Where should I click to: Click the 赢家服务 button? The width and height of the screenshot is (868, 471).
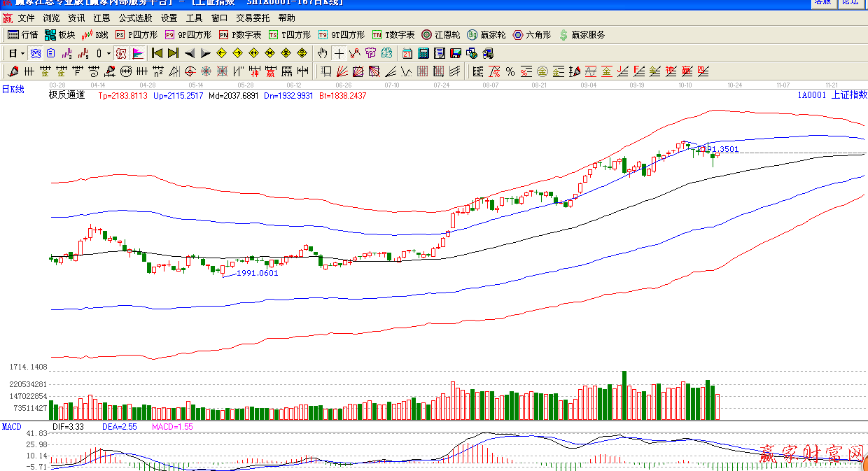[581, 34]
